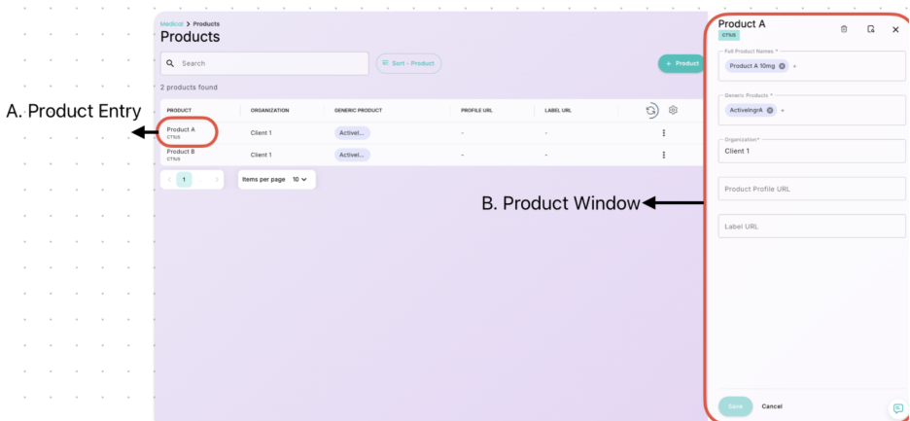Open the three-dot menu for Product B
Image resolution: width=910 pixels, height=421 pixels.
tap(663, 155)
